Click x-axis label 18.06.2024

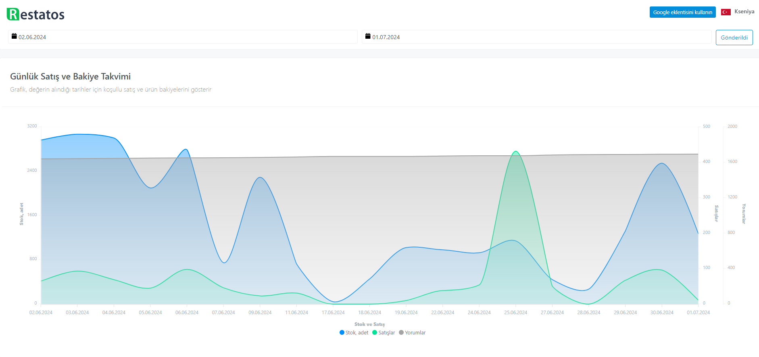[x=369, y=313]
